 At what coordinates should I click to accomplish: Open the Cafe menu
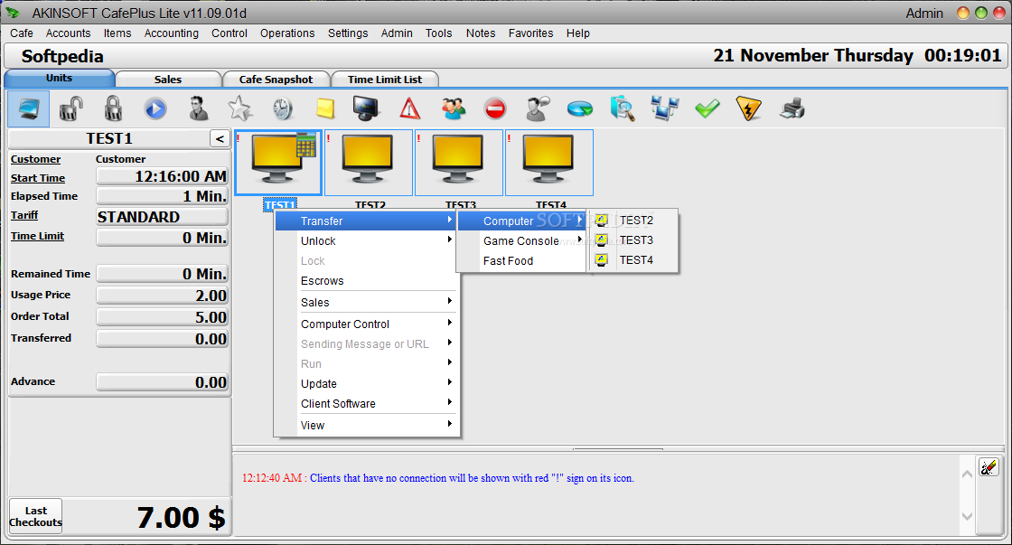tap(22, 33)
